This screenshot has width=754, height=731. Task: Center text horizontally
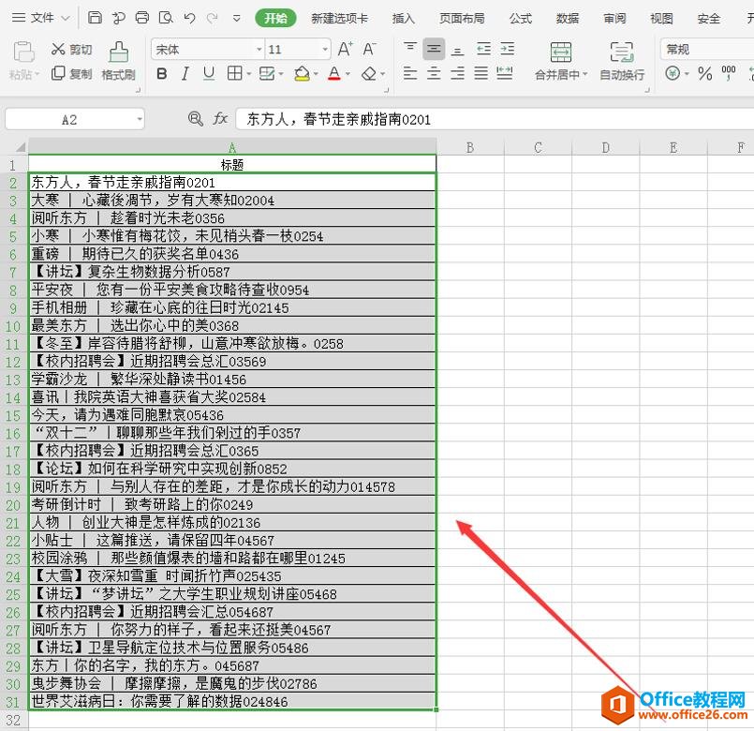coord(434,73)
